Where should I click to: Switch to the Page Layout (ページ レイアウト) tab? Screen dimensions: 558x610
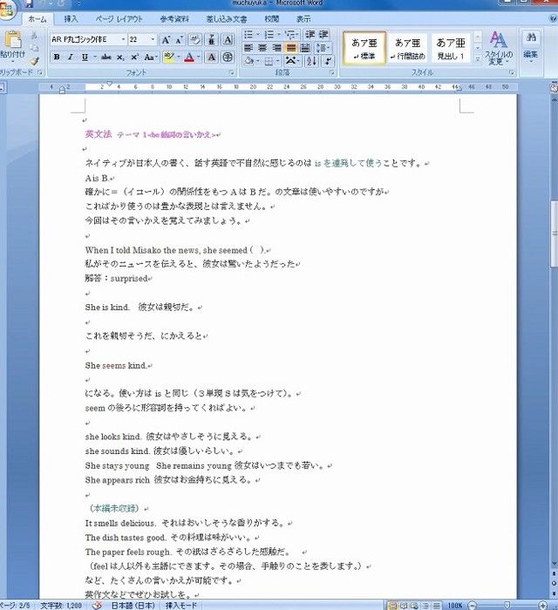(119, 18)
